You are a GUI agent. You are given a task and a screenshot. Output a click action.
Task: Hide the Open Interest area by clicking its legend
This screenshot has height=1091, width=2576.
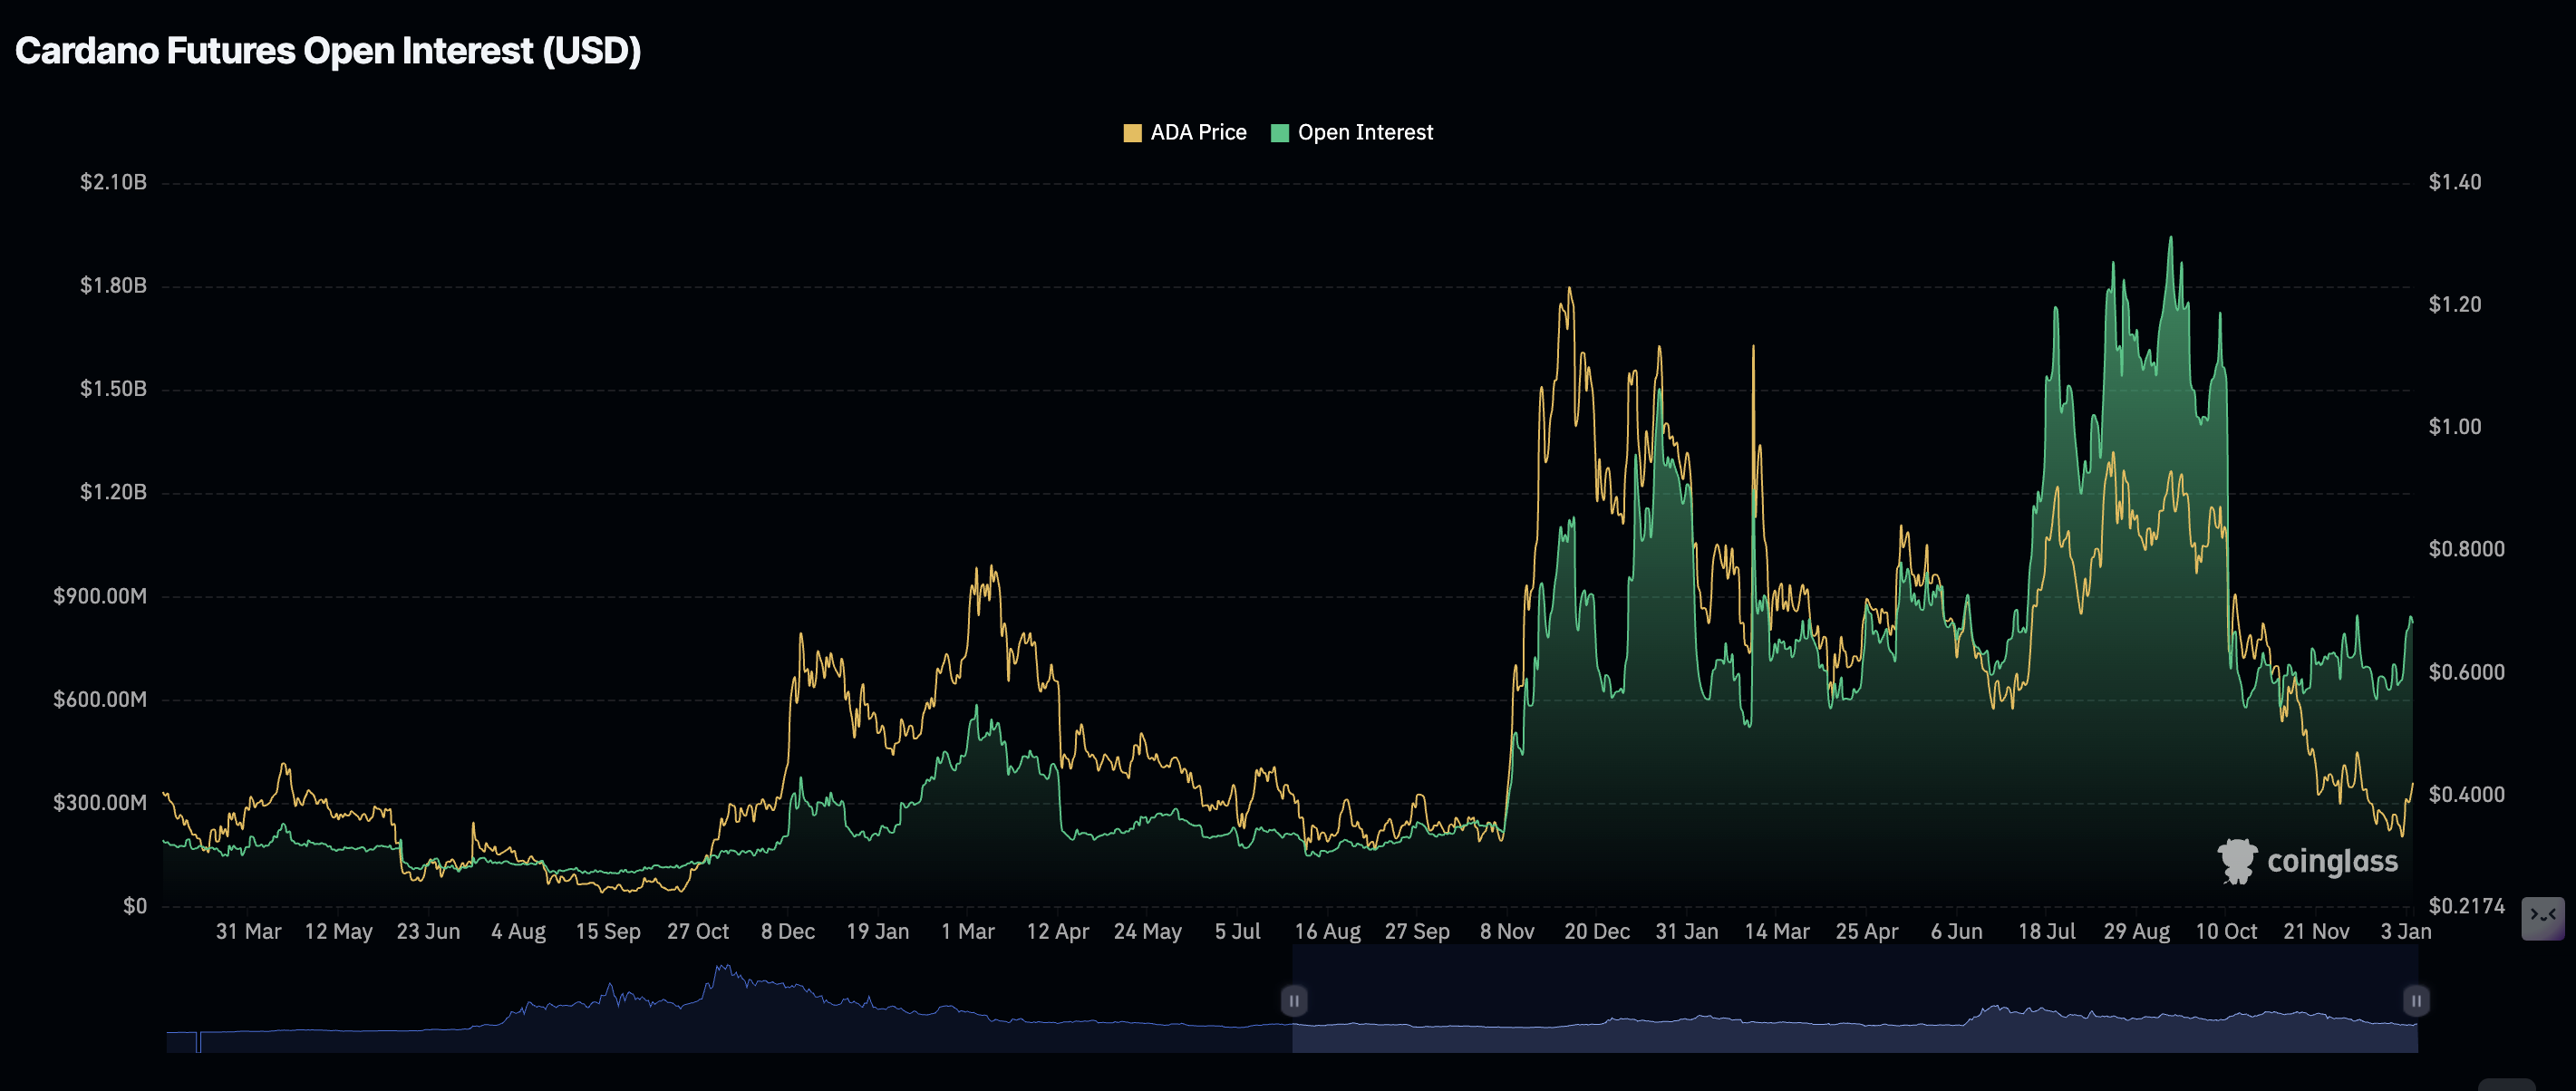point(1365,131)
